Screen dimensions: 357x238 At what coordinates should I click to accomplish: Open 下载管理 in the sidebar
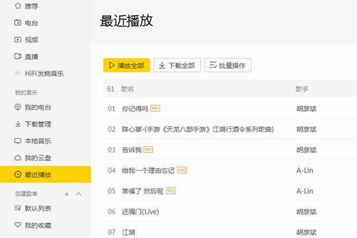[38, 124]
